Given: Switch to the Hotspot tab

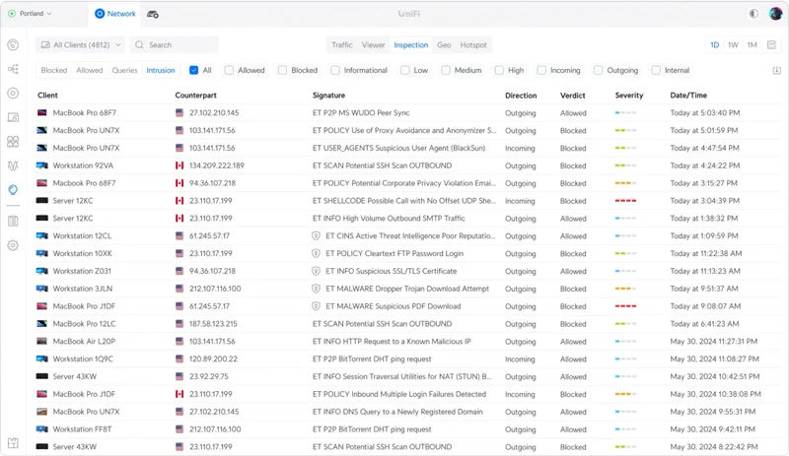Looking at the screenshot, I should click(473, 44).
